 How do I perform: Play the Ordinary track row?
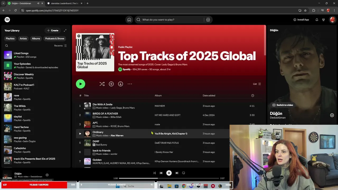click(80, 134)
